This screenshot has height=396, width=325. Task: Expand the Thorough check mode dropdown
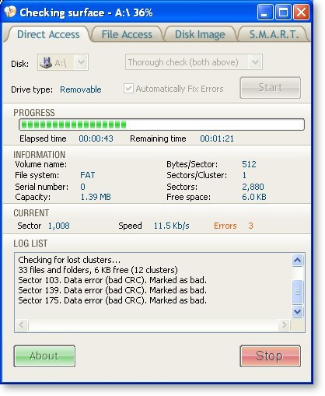[x=255, y=62]
